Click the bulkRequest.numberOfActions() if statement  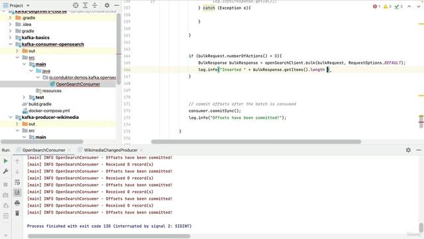click(235, 56)
